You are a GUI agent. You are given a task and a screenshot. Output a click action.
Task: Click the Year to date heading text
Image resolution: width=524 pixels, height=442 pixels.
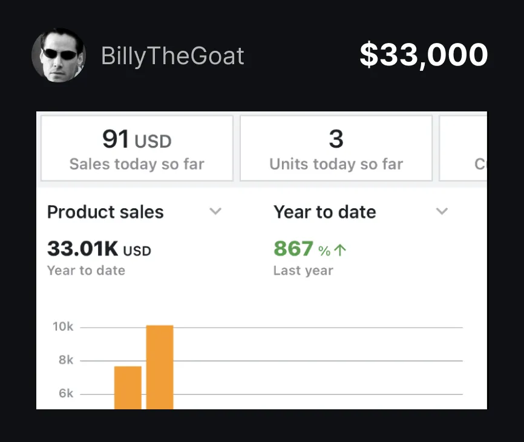pos(324,213)
